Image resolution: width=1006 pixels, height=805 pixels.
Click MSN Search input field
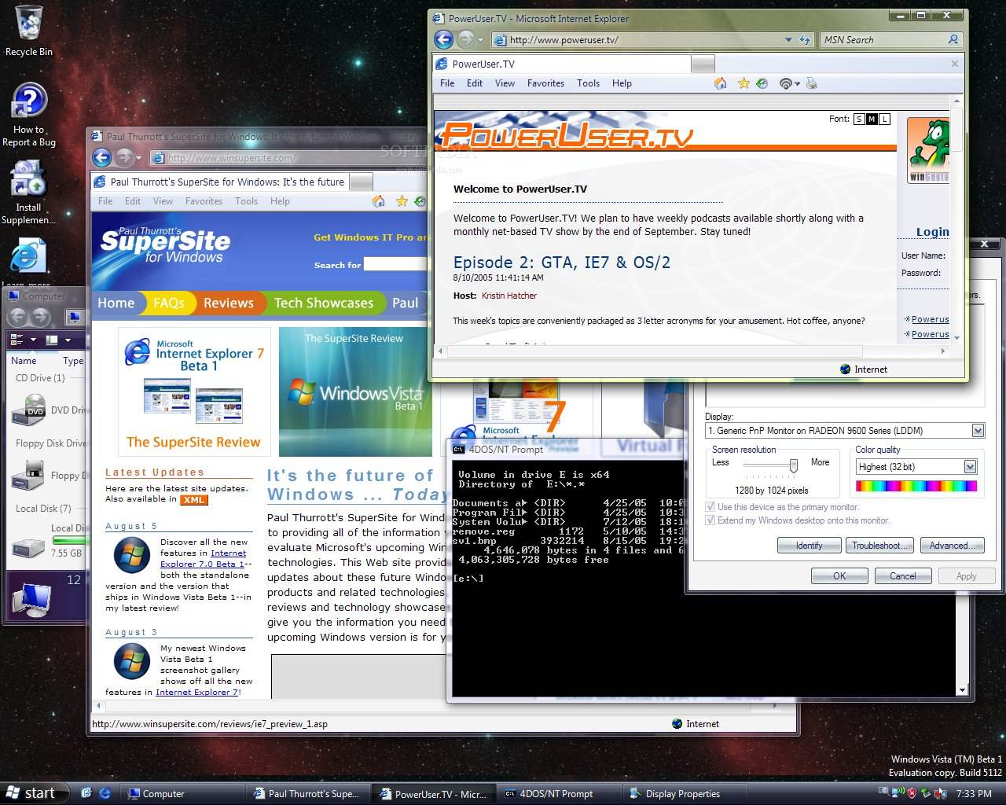tap(883, 39)
